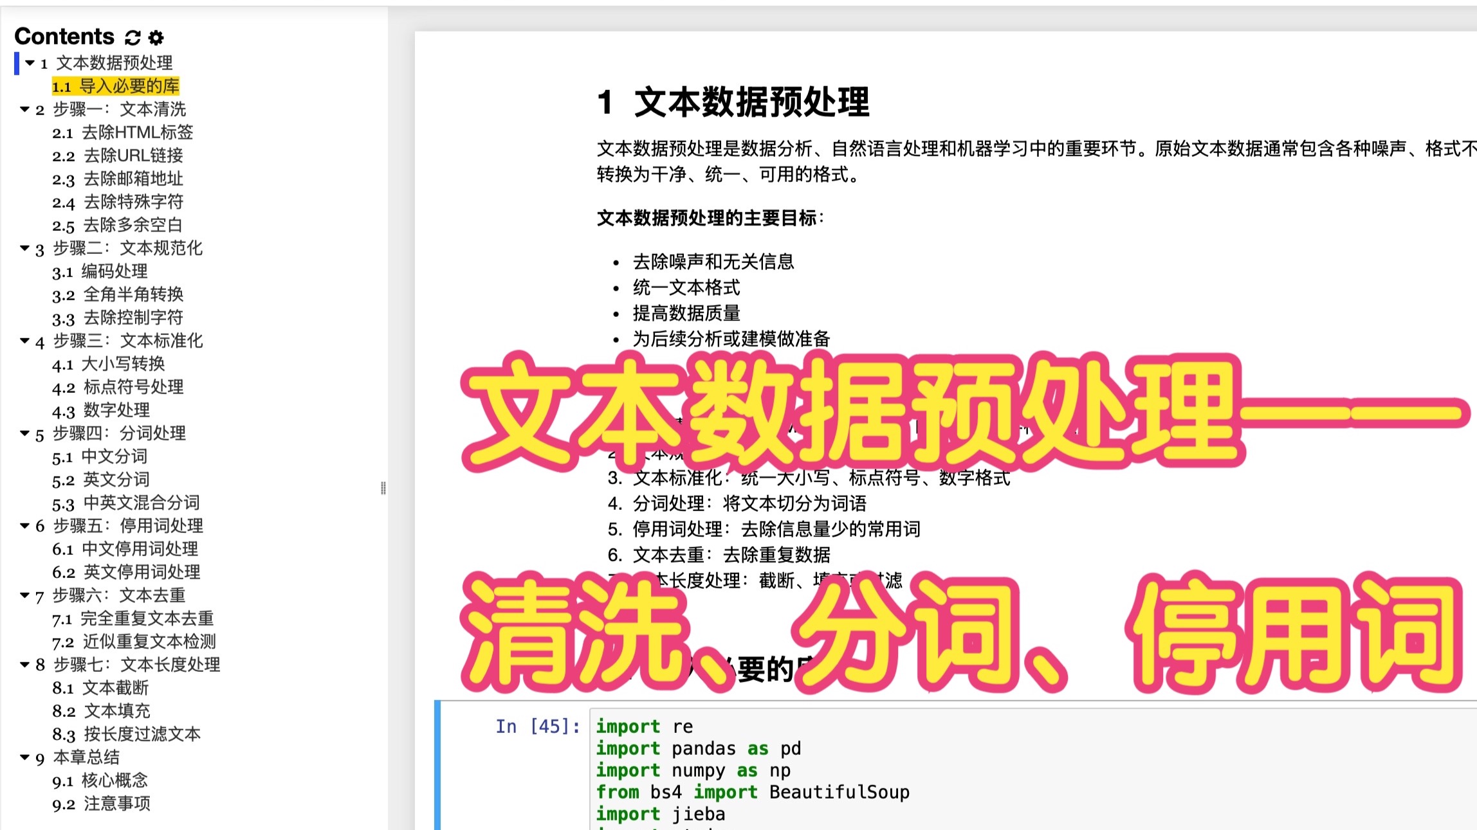Open 9.2 注意事项 entry
The width and height of the screenshot is (1477, 830).
tap(100, 804)
